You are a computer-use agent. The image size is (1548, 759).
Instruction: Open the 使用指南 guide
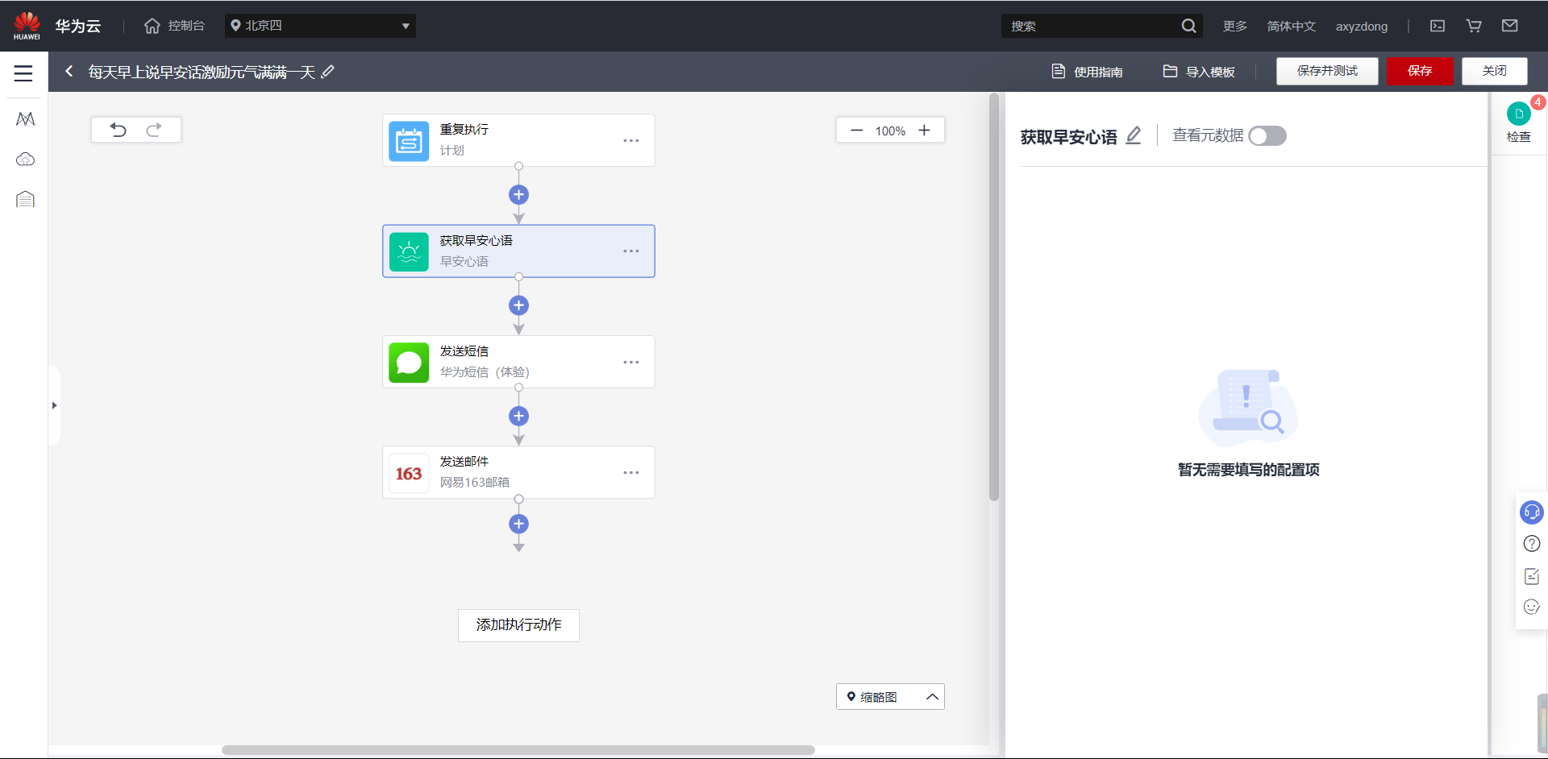click(x=1087, y=72)
